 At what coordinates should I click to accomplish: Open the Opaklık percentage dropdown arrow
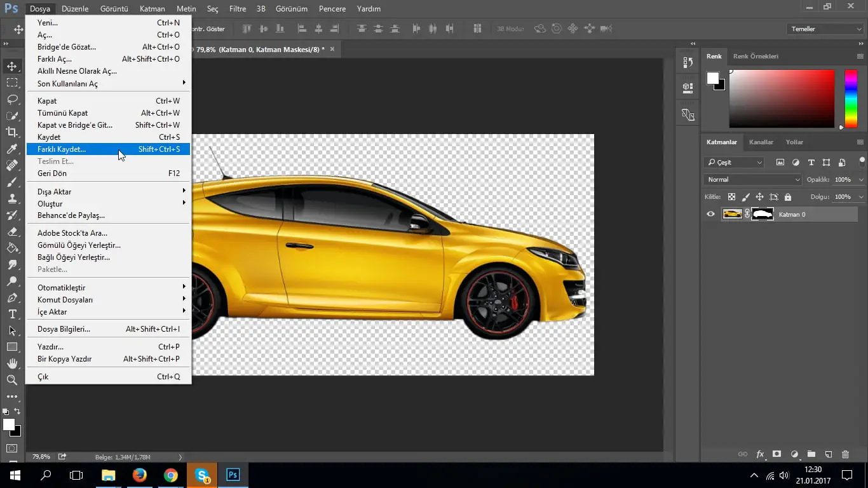tap(861, 180)
